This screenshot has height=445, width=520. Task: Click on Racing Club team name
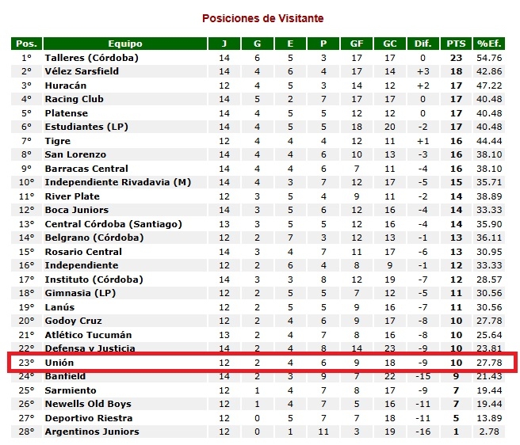[74, 99]
